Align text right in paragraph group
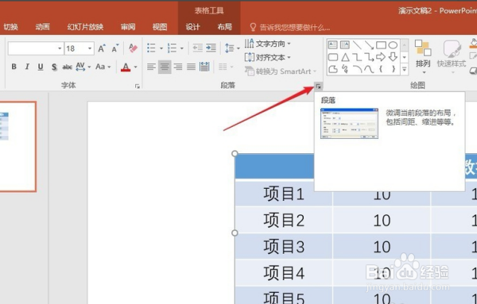This screenshot has height=304, width=477. point(178,67)
